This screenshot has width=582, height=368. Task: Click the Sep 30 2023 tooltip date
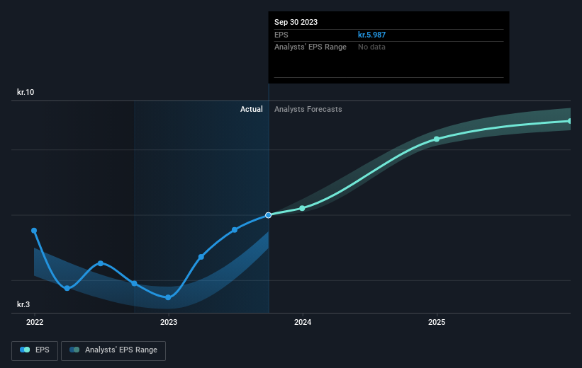click(296, 22)
